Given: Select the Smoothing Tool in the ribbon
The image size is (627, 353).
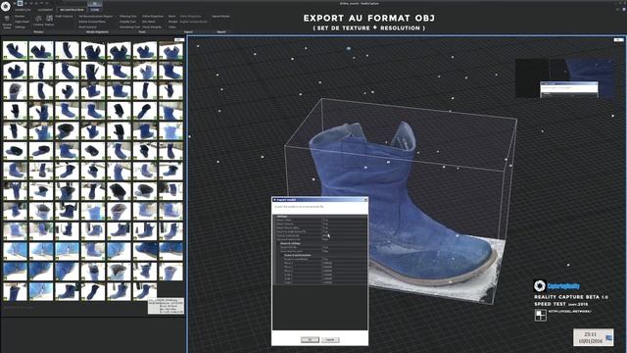Looking at the screenshot, I should (x=129, y=26).
